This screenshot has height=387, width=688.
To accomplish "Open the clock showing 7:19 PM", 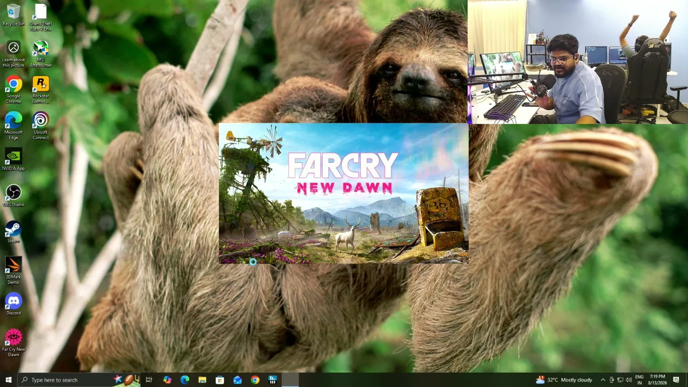I will coord(657,380).
